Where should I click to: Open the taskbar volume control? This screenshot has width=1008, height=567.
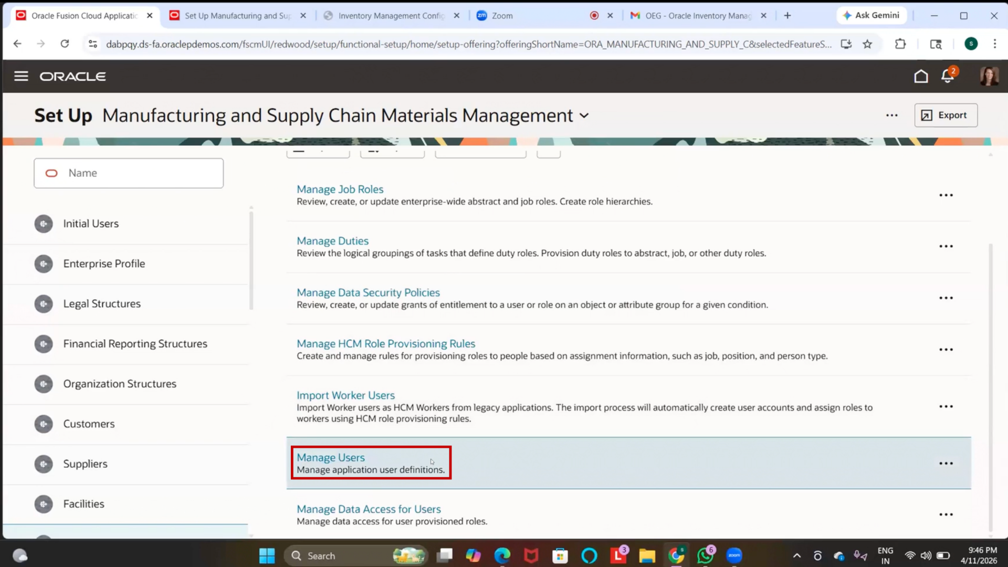pyautogui.click(x=926, y=555)
